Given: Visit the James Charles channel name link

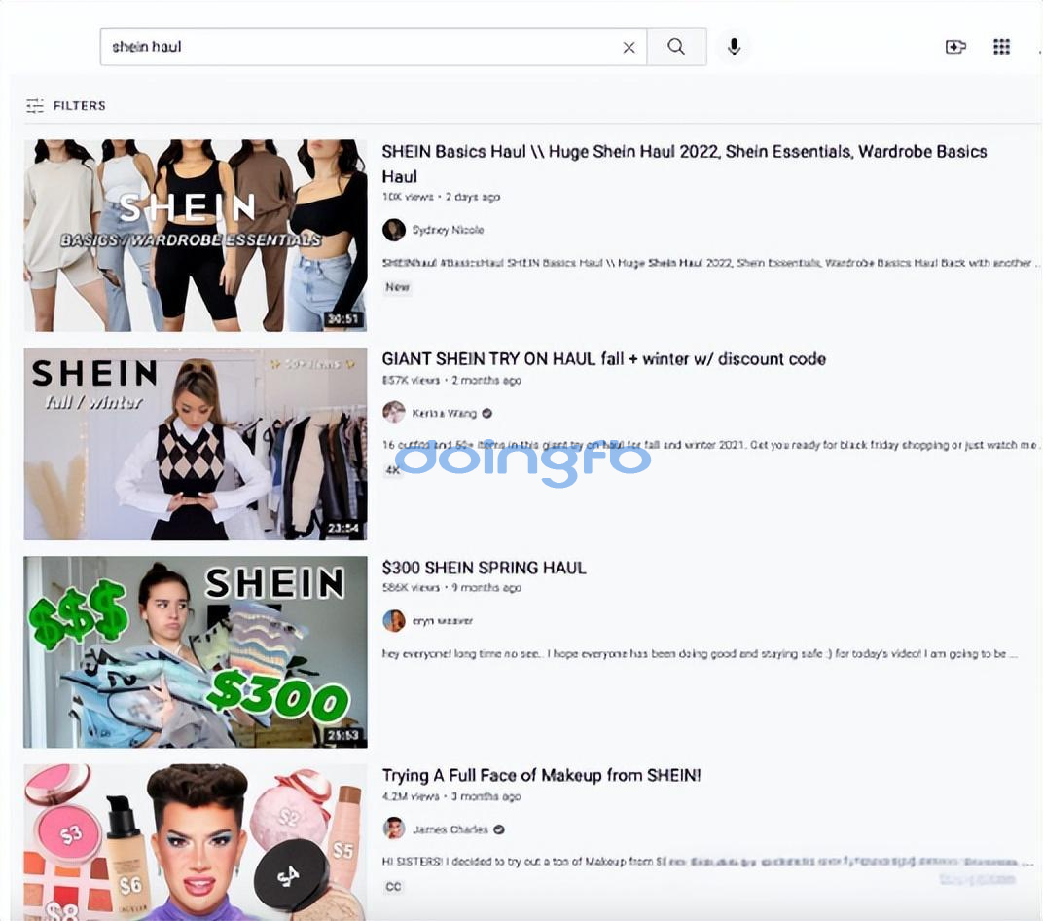Looking at the screenshot, I should [x=450, y=829].
